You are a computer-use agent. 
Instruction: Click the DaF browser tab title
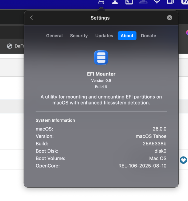tap(19, 46)
